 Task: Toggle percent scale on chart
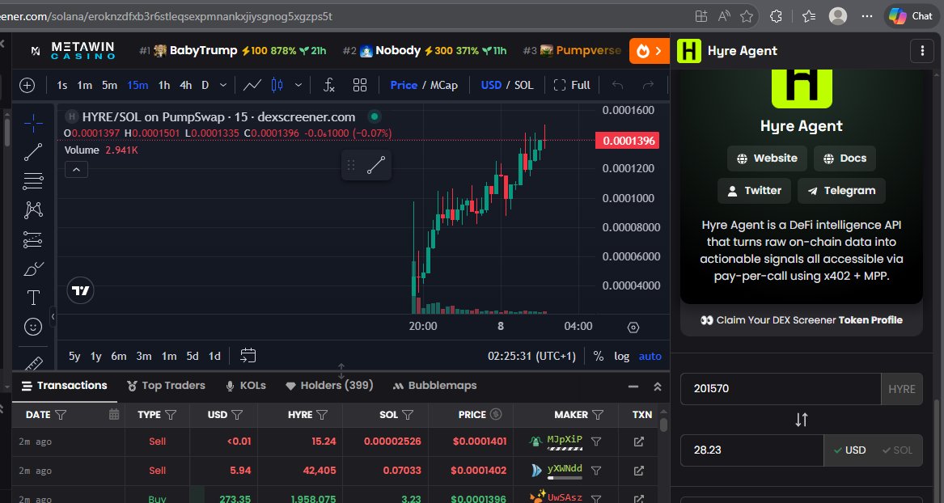click(599, 356)
